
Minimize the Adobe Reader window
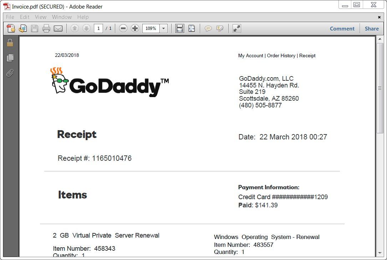coord(345,5)
